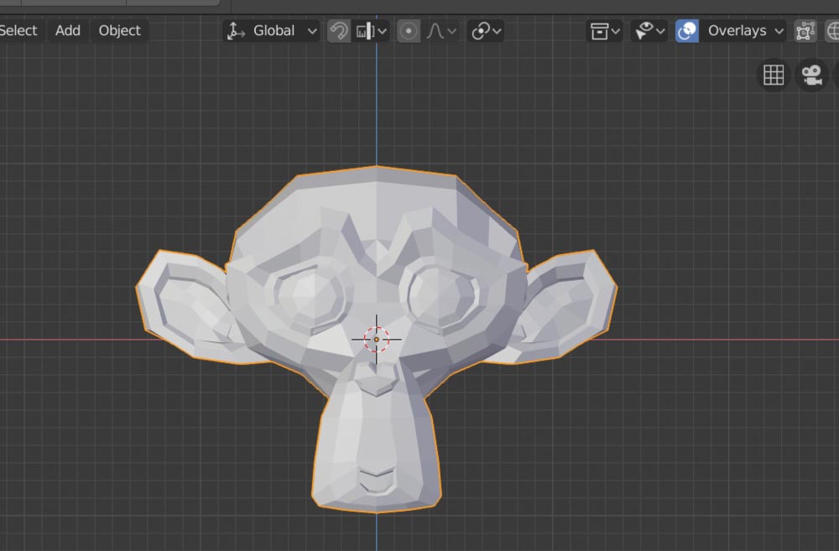This screenshot has height=551, width=839.
Task: Toggle proportional editing circle icon
Action: (409, 31)
